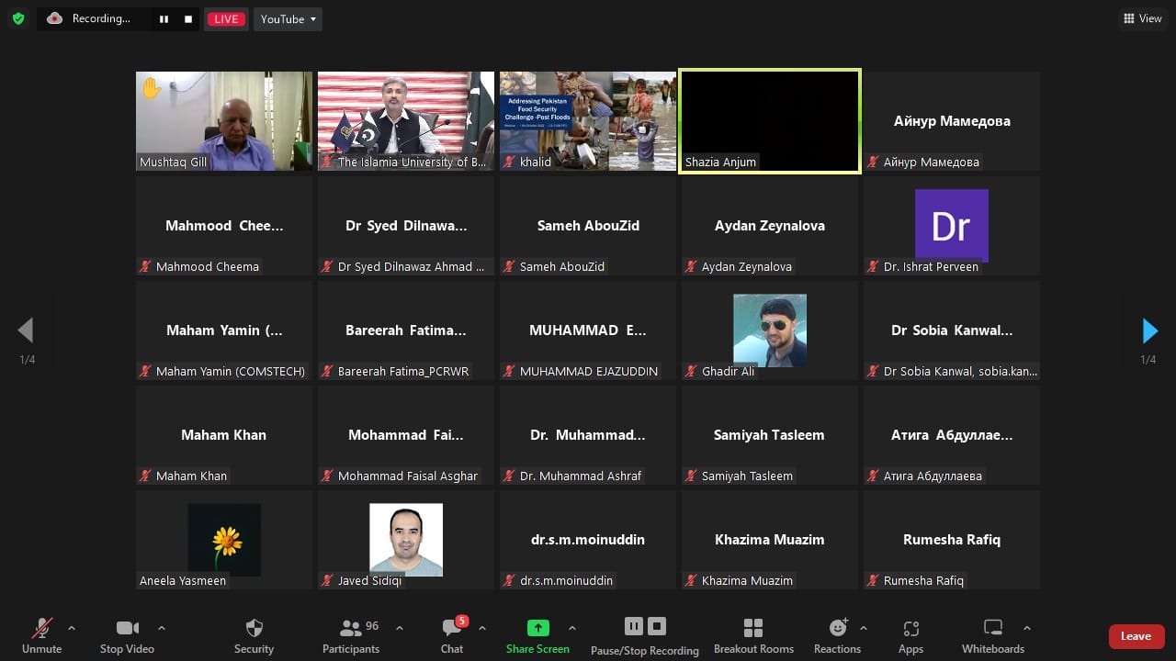Open the Apps panel
1176x661 pixels.
910,635
